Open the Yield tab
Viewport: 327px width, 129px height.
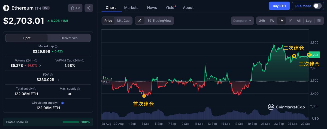point(170,8)
